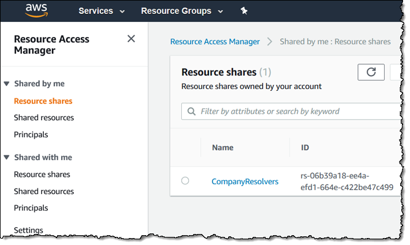This screenshot has width=410, height=245.
Task: Focus the filter by attributes search field
Action: click(295, 111)
